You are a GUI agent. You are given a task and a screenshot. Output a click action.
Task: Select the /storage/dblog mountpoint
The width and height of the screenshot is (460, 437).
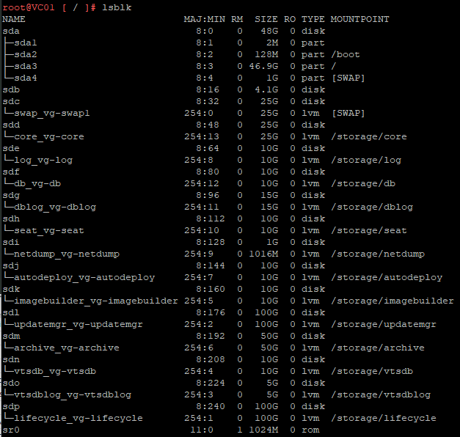tap(372, 207)
